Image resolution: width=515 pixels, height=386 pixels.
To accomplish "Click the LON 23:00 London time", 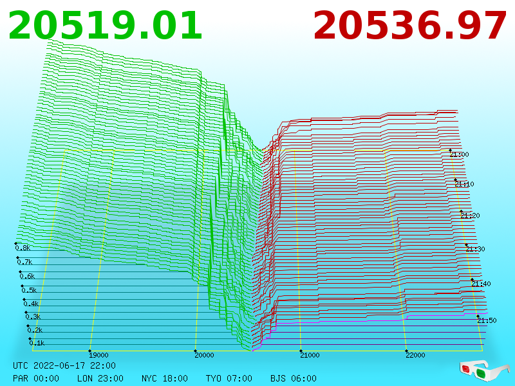I will click(100, 378).
